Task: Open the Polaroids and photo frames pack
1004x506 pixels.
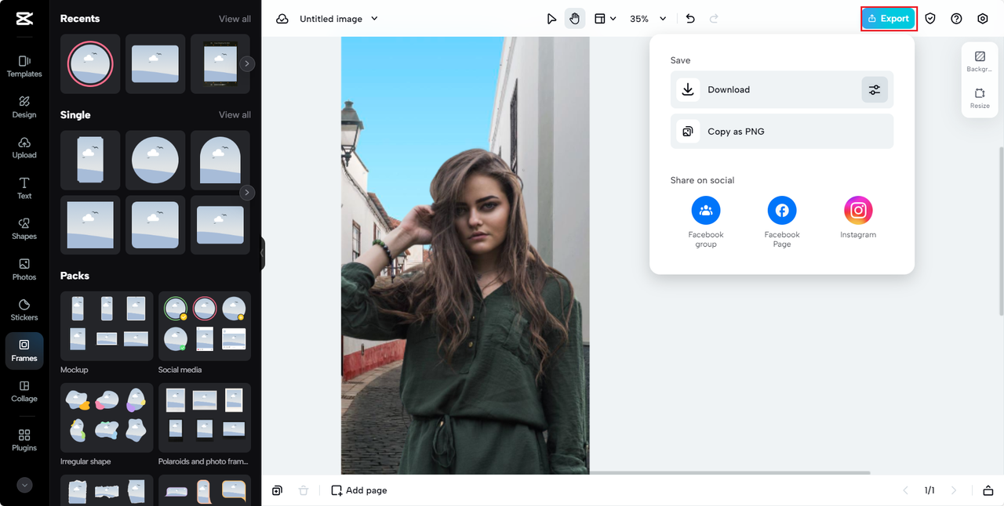Action: pyautogui.click(x=205, y=417)
